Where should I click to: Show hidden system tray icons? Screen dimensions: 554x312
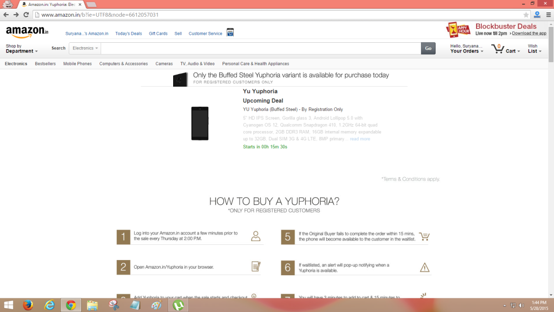click(505, 305)
